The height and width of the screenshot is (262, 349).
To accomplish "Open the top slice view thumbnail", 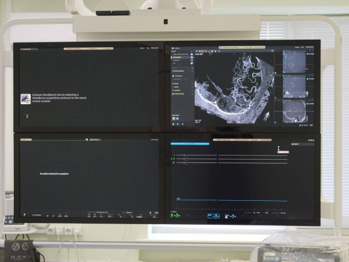I will [x=294, y=61].
